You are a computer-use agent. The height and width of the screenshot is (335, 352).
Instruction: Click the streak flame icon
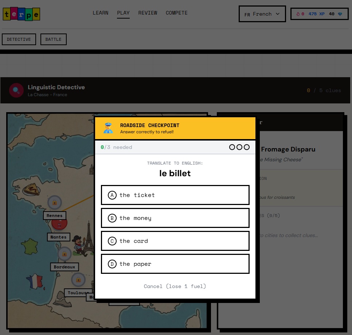pyautogui.click(x=297, y=14)
